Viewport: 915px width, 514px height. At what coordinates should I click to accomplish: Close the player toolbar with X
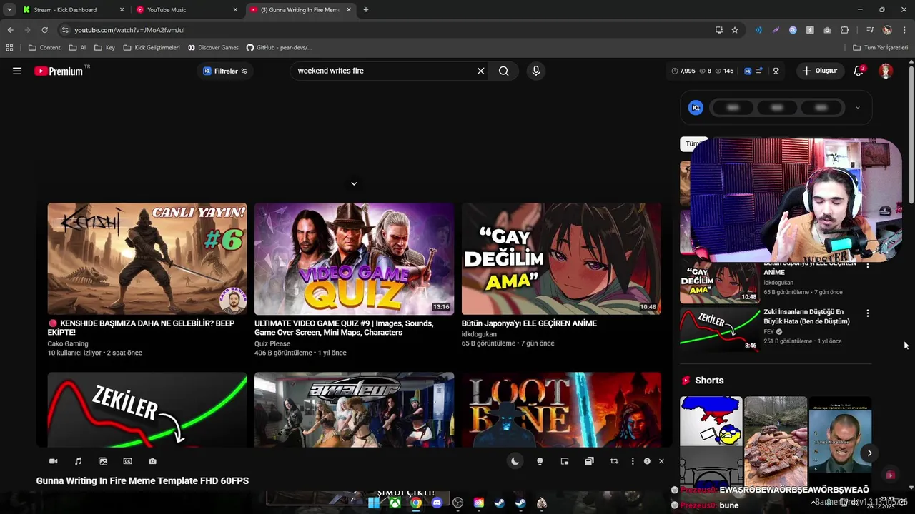[x=661, y=461]
